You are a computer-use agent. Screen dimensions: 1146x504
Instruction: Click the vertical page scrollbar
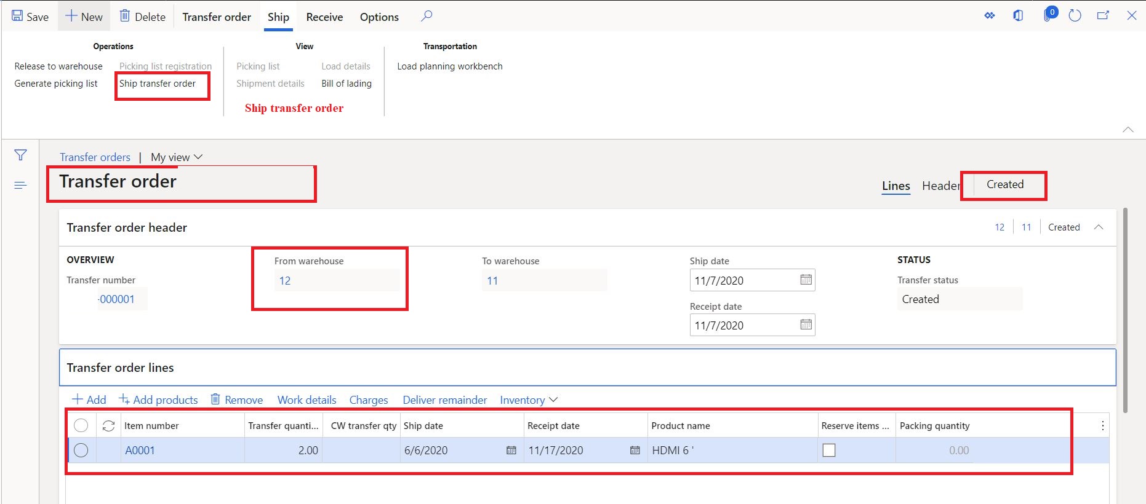[1125, 310]
